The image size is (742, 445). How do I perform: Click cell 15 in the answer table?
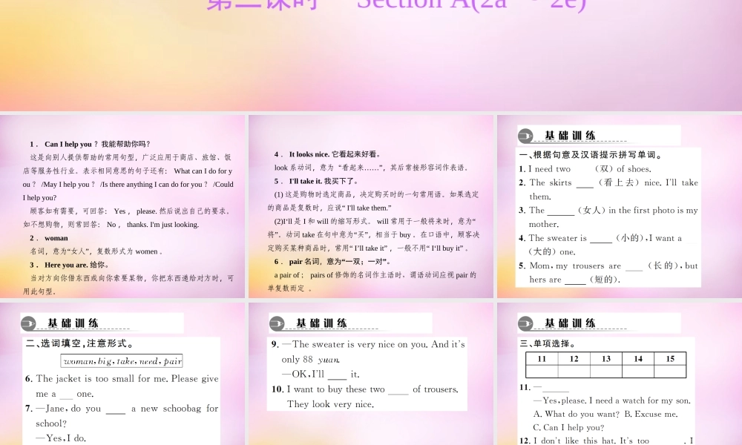(670, 359)
